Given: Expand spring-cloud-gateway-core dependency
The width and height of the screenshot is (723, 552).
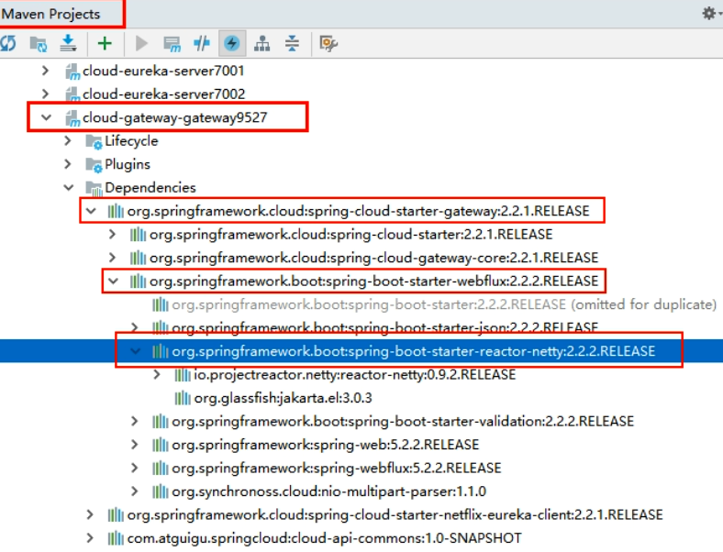Looking at the screenshot, I should [x=112, y=258].
